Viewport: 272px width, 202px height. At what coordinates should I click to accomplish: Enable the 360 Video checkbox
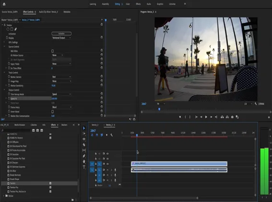(x=52, y=51)
